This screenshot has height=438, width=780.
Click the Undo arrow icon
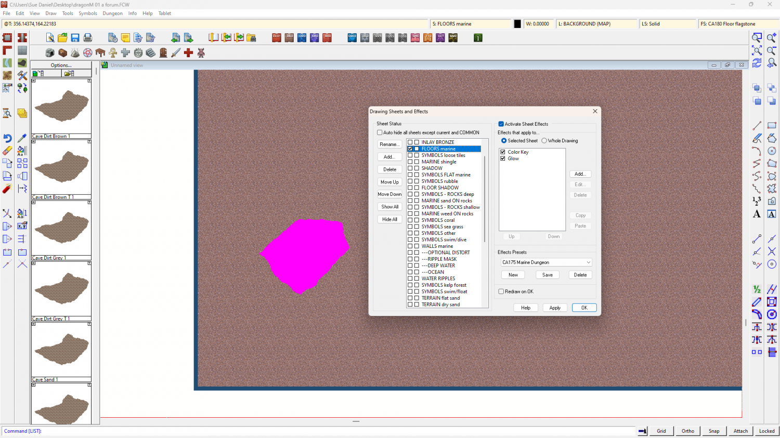point(7,138)
